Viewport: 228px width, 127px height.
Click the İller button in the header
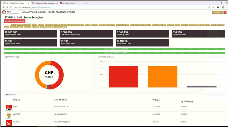pos(220,12)
